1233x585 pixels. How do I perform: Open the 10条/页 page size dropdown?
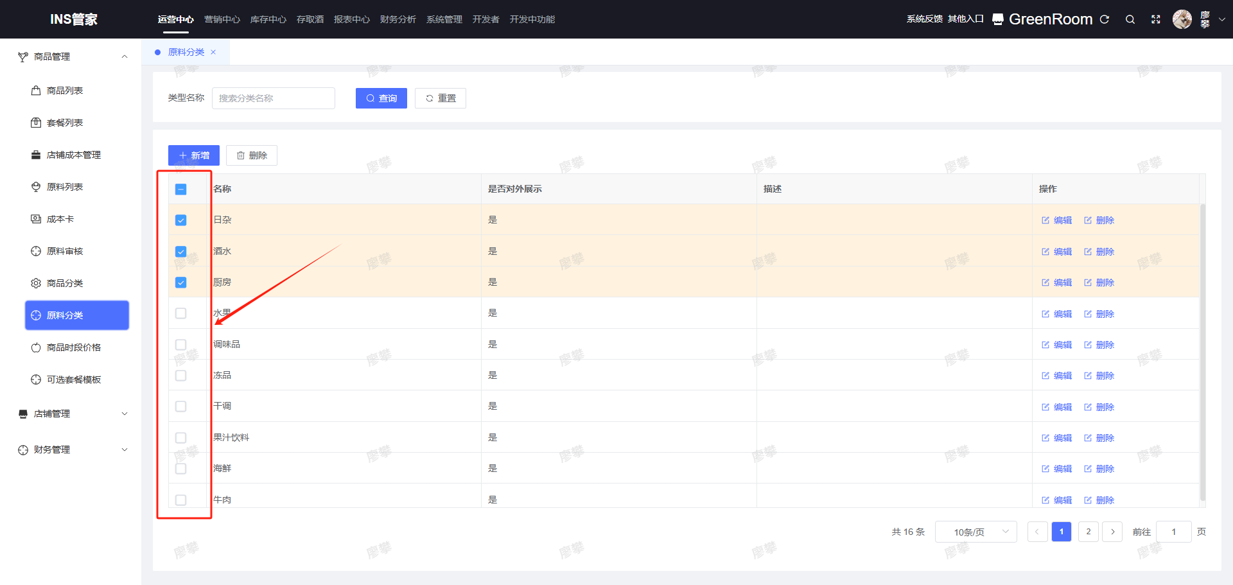976,532
